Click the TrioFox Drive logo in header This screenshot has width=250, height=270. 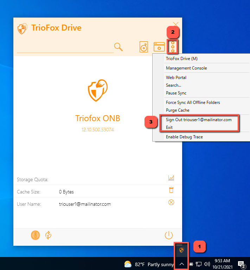point(22,28)
